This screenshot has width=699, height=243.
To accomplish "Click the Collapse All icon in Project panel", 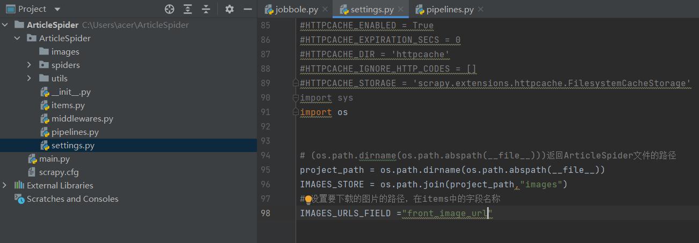I will (x=206, y=9).
